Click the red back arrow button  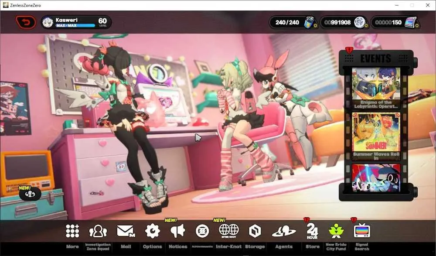click(x=26, y=22)
